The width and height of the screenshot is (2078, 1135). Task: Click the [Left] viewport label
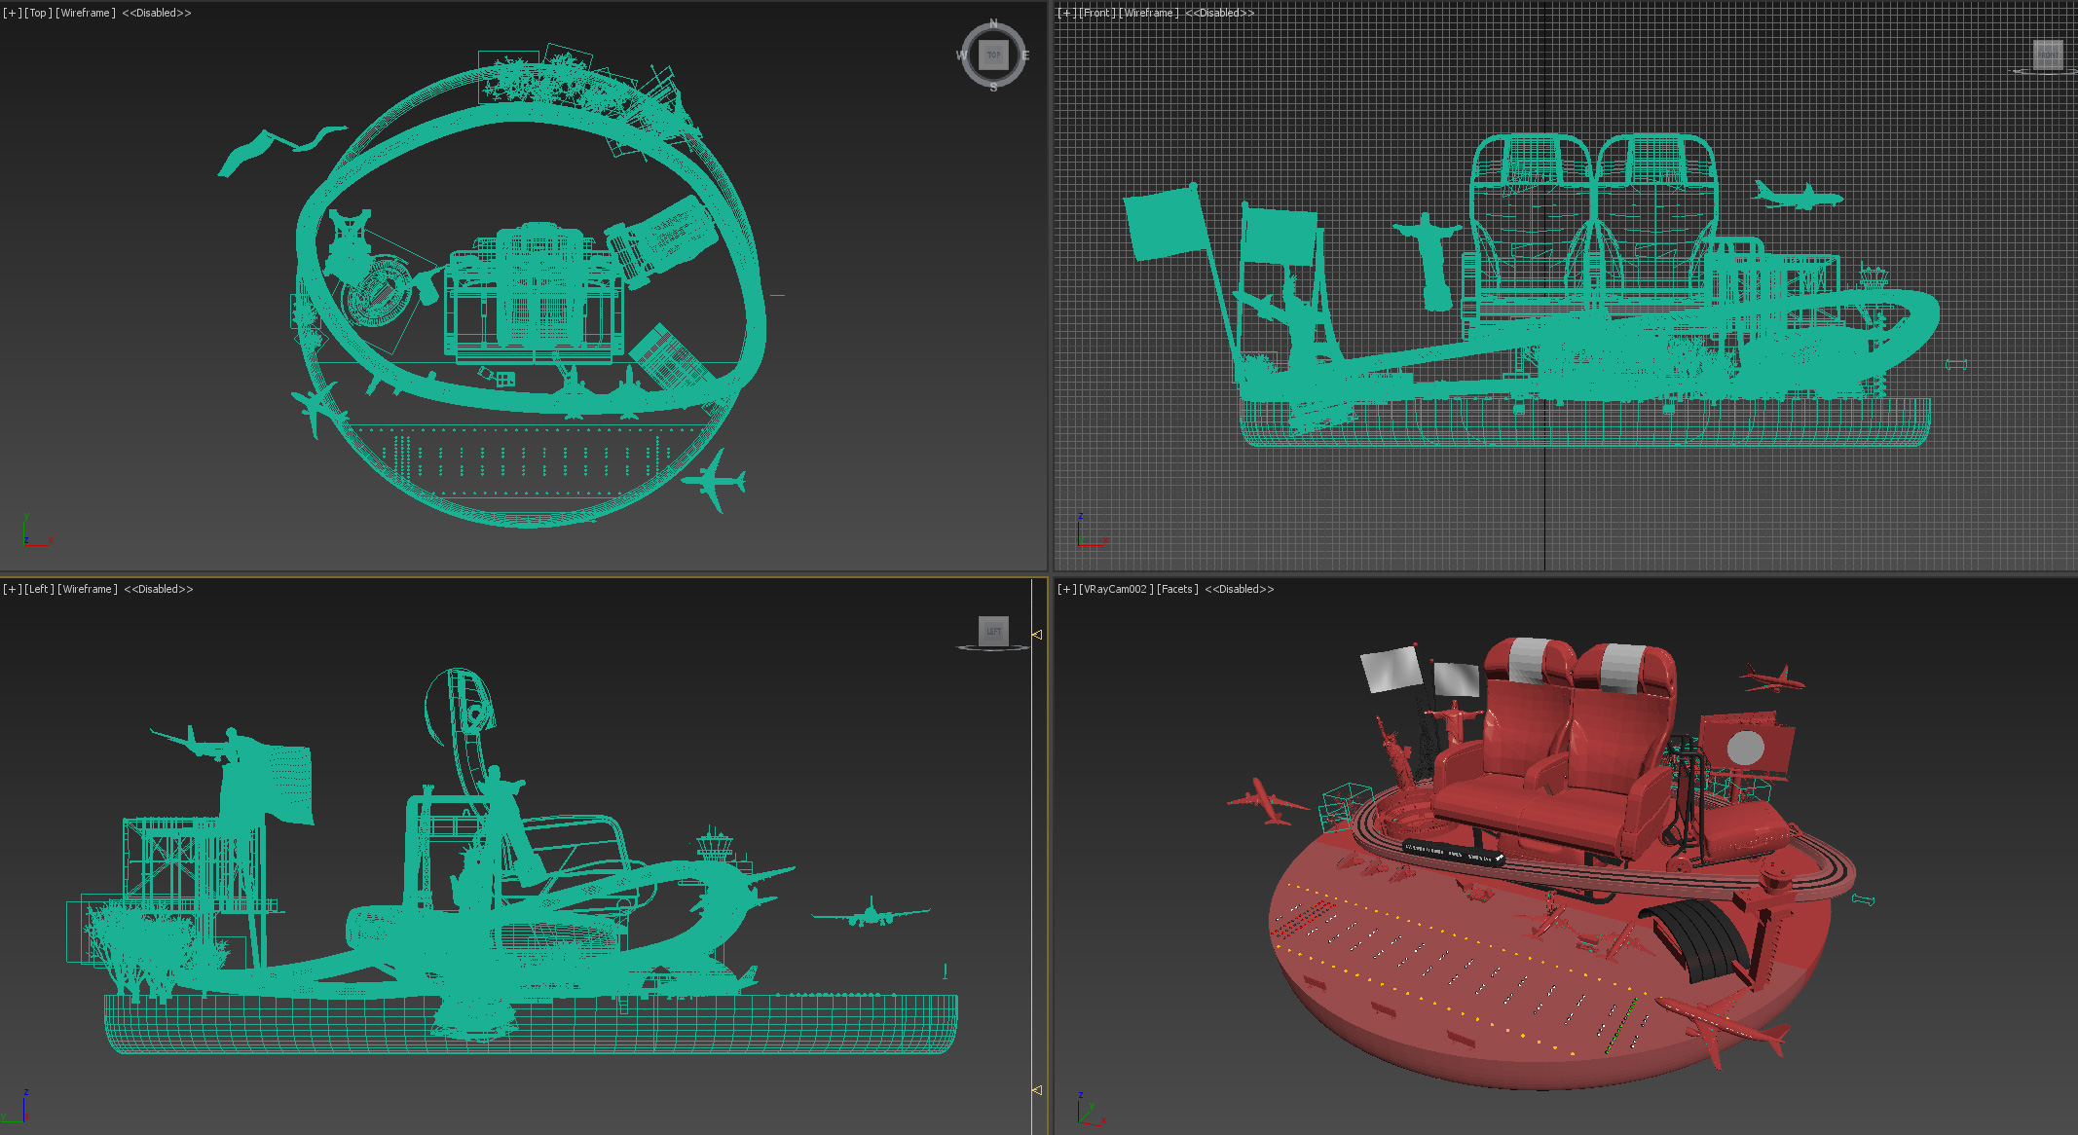pyautogui.click(x=39, y=589)
